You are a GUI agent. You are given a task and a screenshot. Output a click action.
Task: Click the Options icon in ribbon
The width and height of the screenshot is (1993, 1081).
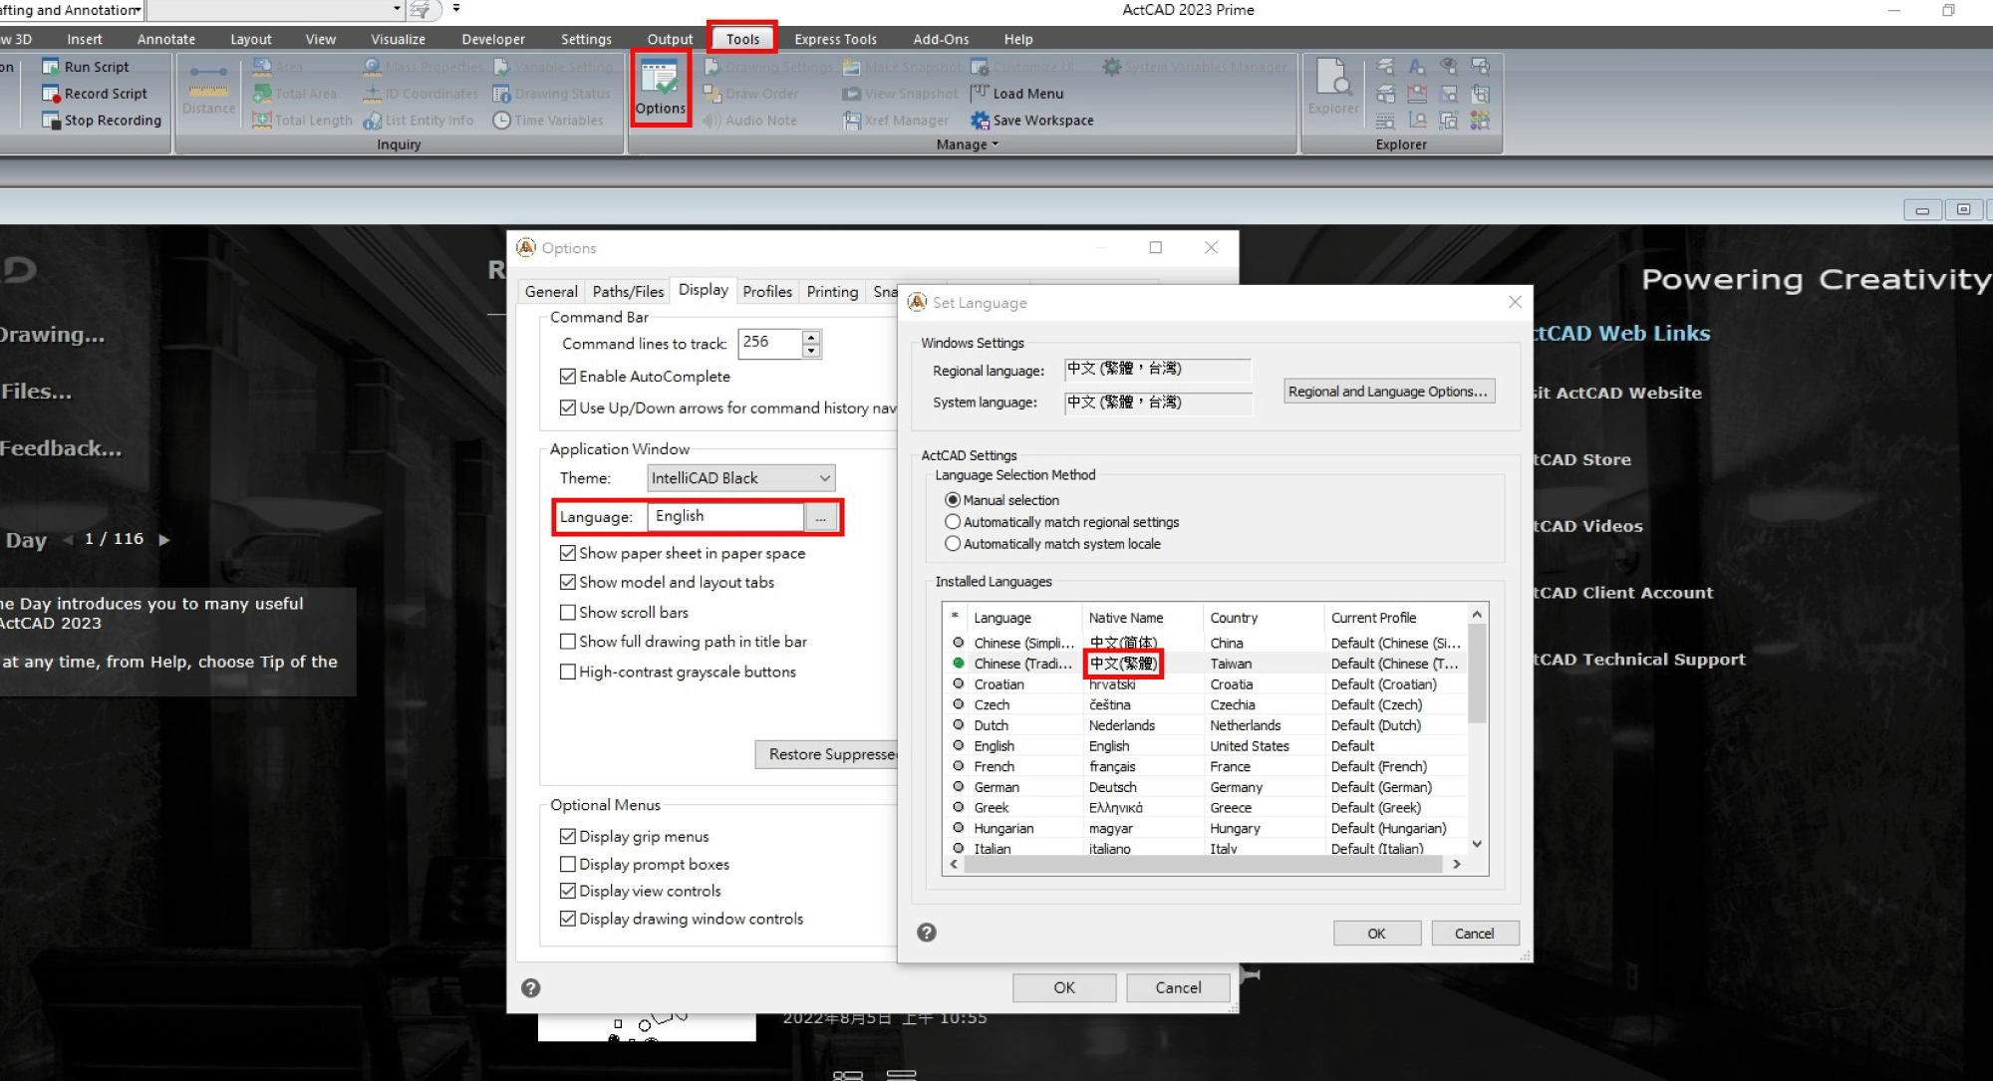point(660,80)
